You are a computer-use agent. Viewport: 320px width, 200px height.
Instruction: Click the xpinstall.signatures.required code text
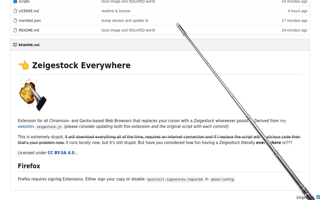[x=175, y=179]
